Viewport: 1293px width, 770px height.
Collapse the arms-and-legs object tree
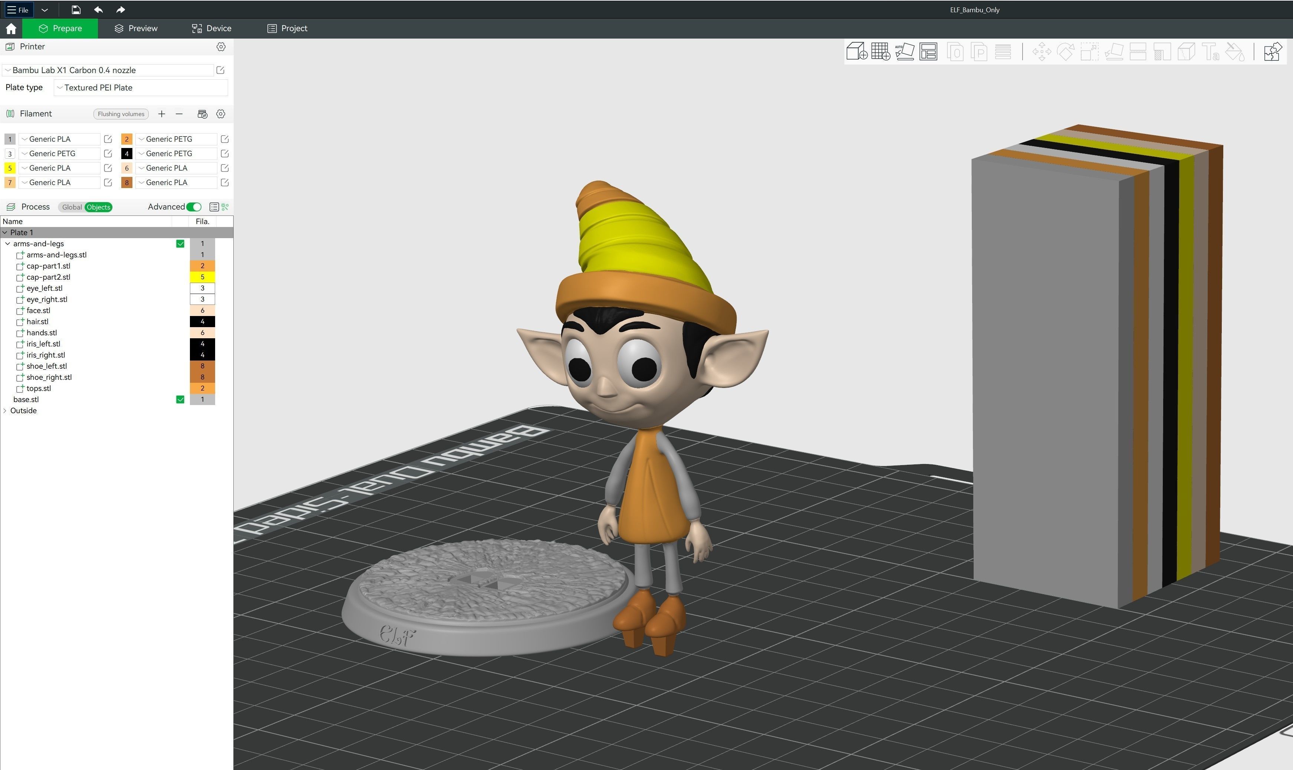[x=8, y=243]
